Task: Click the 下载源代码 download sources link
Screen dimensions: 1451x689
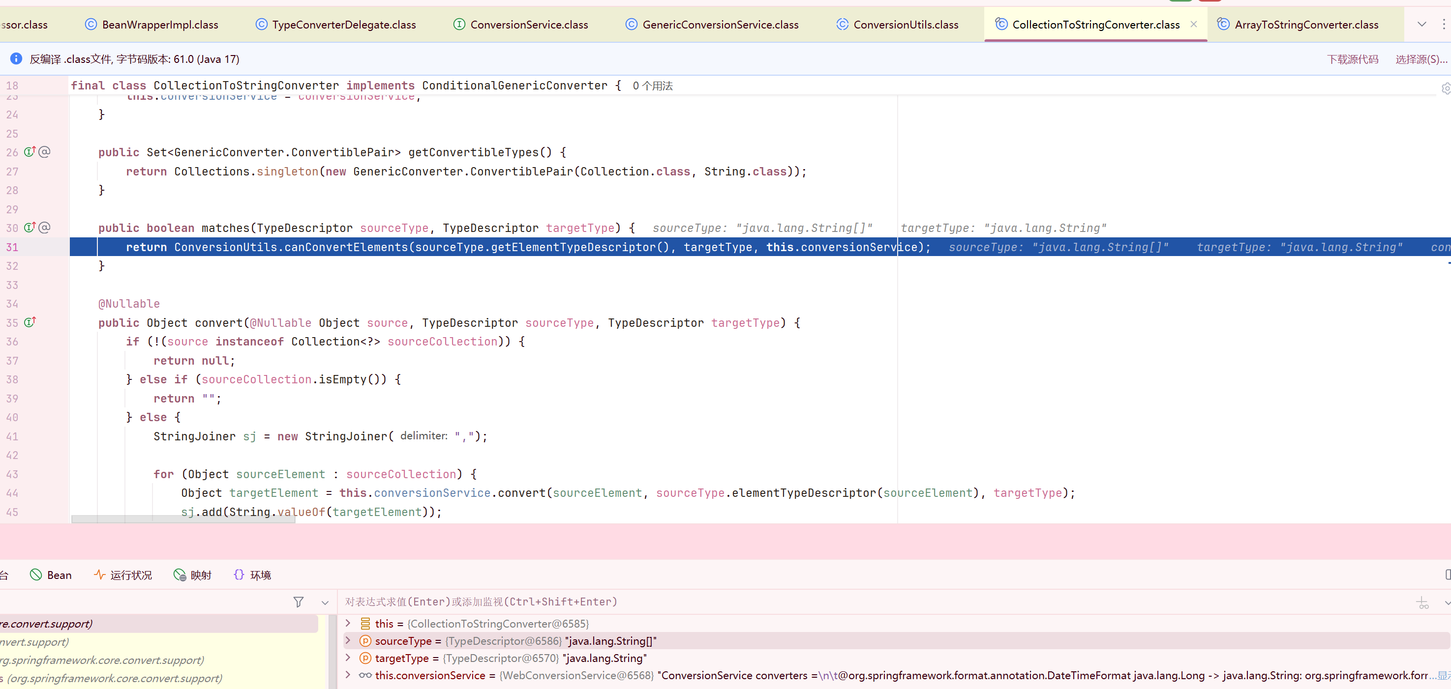Action: click(1353, 59)
